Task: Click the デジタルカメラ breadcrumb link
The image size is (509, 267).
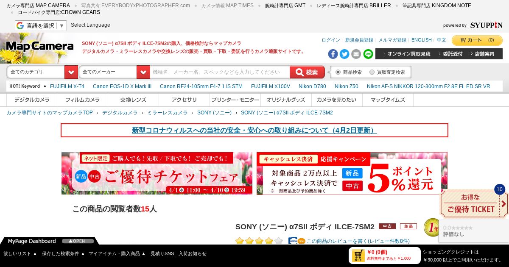Action: pyautogui.click(x=120, y=113)
